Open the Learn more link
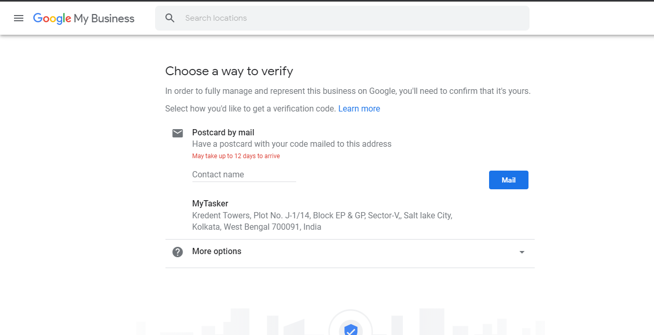The width and height of the screenshot is (654, 335). click(x=359, y=109)
